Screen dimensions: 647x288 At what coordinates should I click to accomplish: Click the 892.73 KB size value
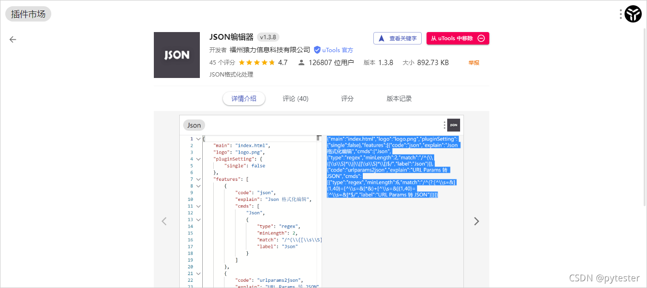pos(433,63)
